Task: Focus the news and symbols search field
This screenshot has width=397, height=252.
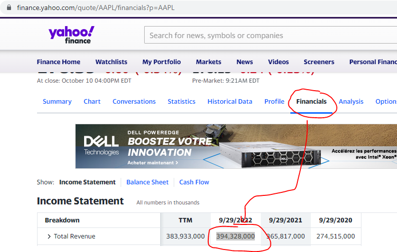Action: click(x=270, y=35)
